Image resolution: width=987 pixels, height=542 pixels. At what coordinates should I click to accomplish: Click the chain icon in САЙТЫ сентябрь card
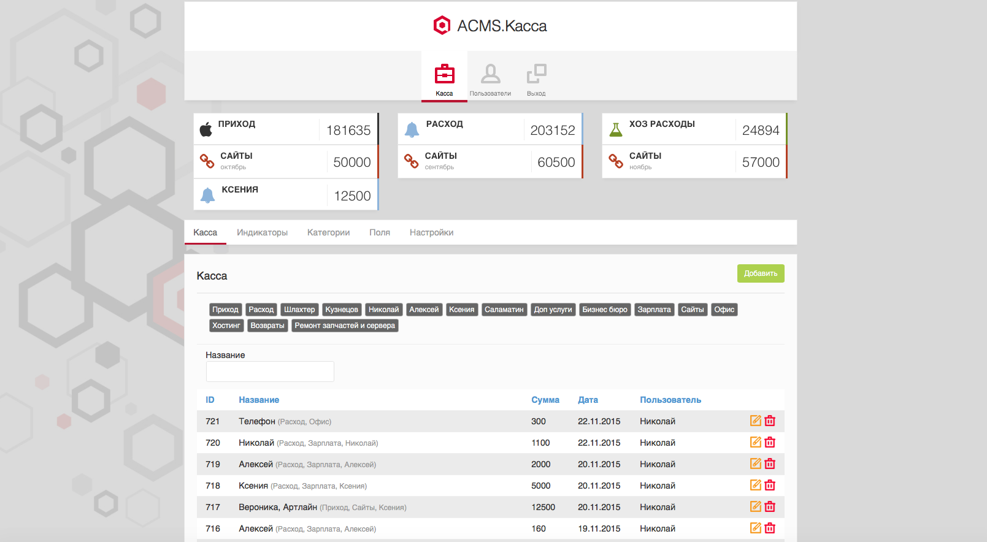coord(411,161)
